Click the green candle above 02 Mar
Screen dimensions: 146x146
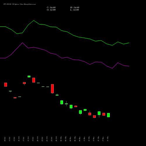(62, 102)
